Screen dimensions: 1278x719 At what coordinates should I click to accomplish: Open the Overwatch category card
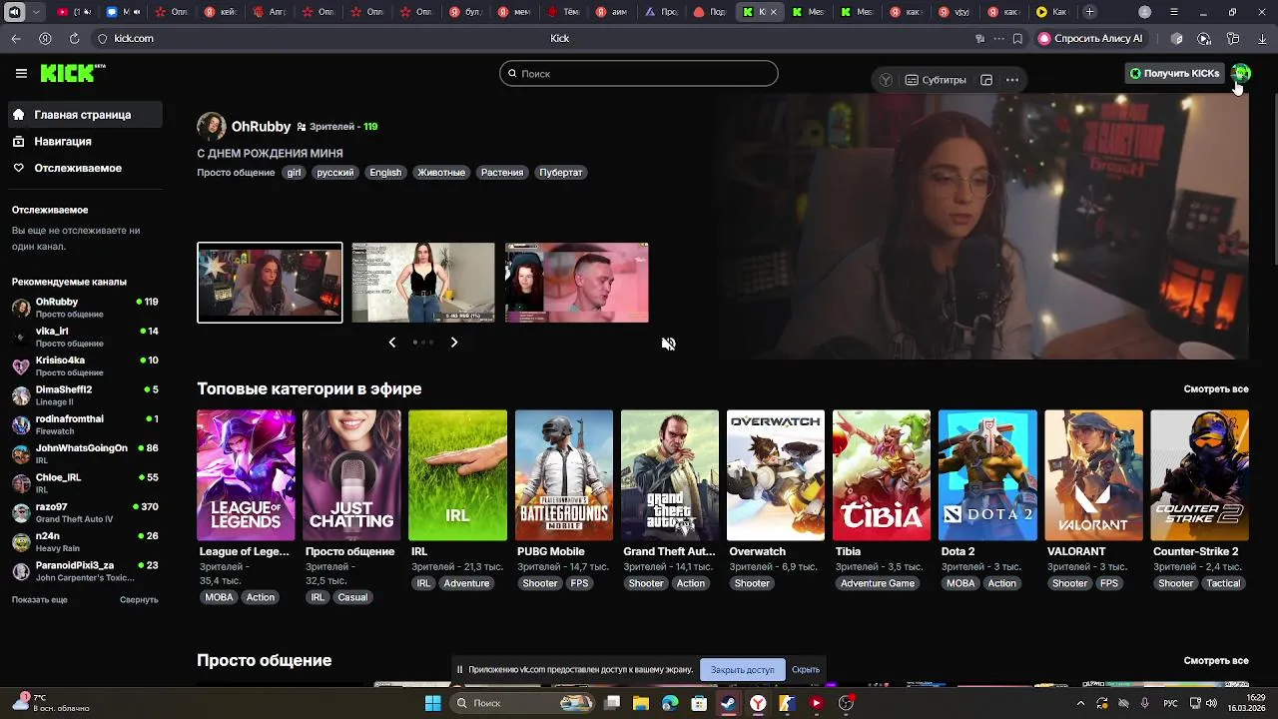coord(776,475)
